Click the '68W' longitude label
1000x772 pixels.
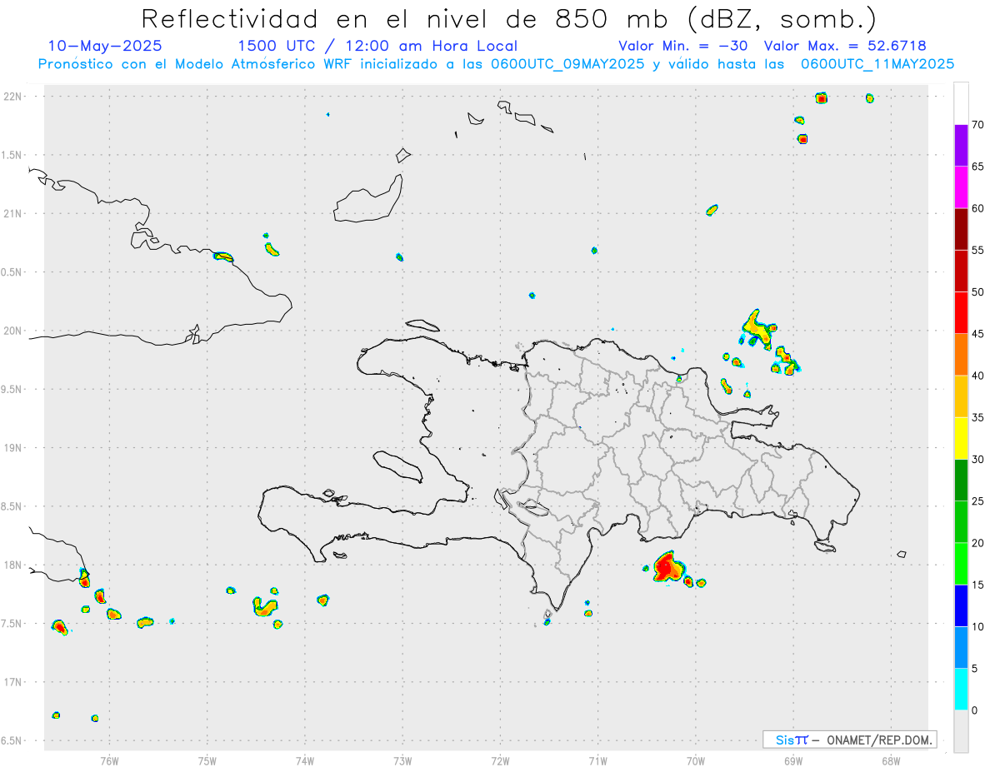890,760
